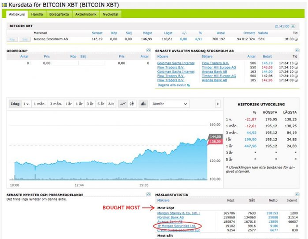Viewport: 308px width, 239px height.
Task: Select the 5 år chart period
Action: (101, 104)
